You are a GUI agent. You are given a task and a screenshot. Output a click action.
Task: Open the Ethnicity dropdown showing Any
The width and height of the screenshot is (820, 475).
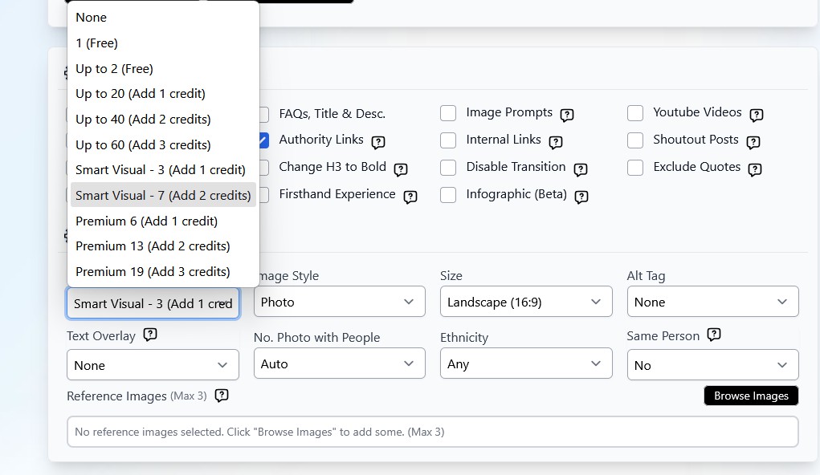[526, 363]
